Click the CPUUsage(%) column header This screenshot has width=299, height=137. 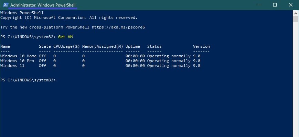pyautogui.click(x=66, y=46)
